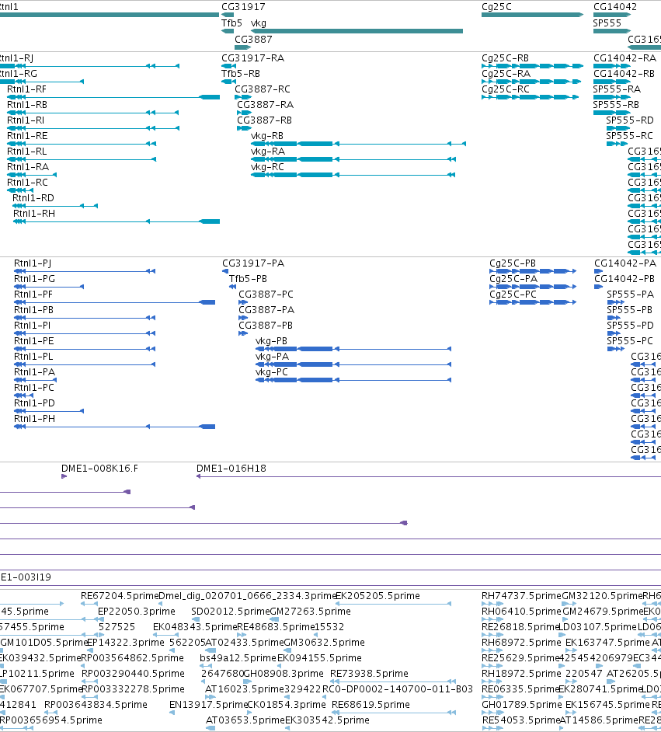The height and width of the screenshot is (732, 661).
Task: Open transcript label Rtnl1-RD
Action: [x=33, y=198]
